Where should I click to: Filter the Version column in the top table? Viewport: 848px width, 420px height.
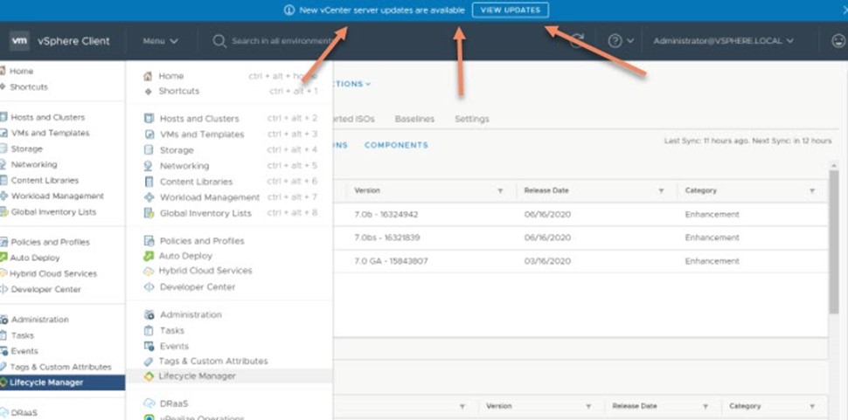coord(500,190)
